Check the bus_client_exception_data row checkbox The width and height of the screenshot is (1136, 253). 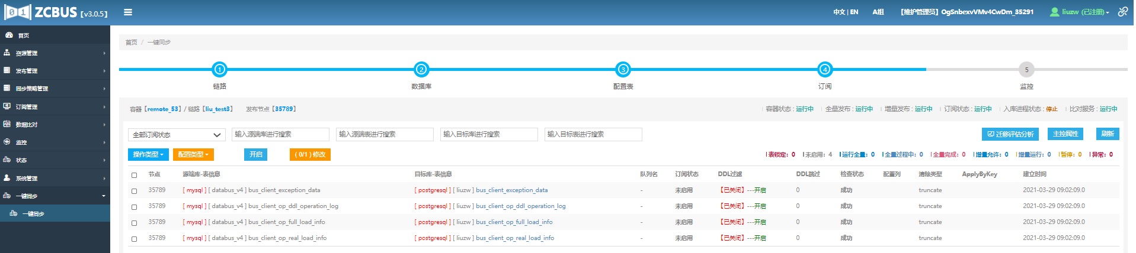(x=134, y=191)
